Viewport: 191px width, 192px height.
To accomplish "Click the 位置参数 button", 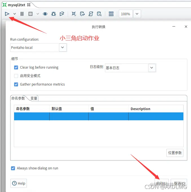I will 175,153.
